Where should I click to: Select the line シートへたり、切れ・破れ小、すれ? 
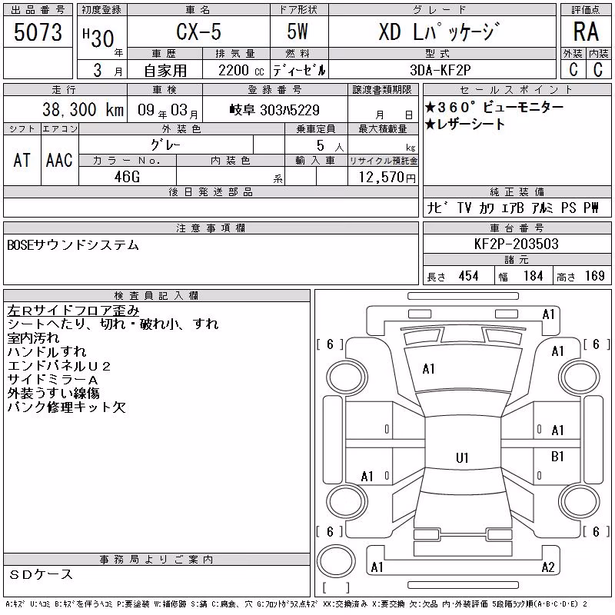pyautogui.click(x=113, y=324)
